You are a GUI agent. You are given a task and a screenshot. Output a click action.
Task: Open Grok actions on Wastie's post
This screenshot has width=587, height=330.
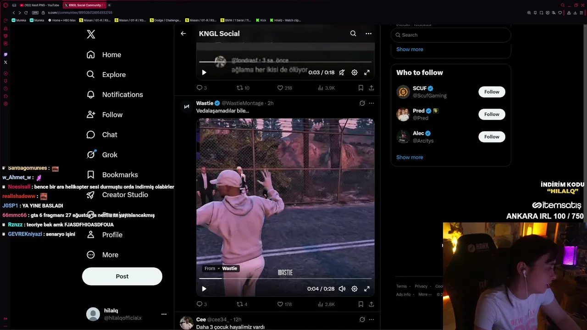click(x=362, y=103)
